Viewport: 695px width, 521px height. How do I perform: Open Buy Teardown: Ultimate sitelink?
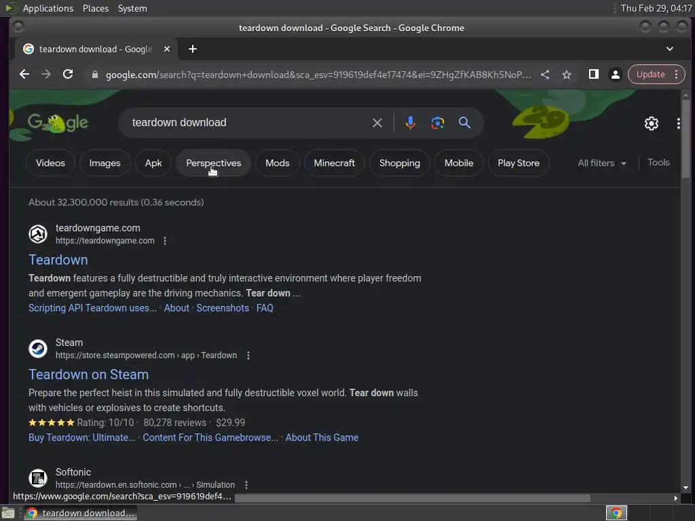pyautogui.click(x=82, y=438)
